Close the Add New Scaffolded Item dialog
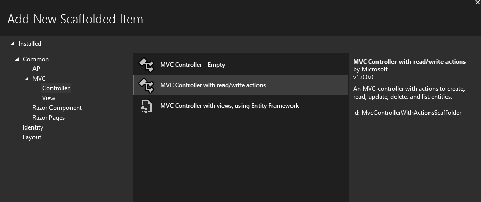Viewport: 481px width, 202px height. click(477, 2)
